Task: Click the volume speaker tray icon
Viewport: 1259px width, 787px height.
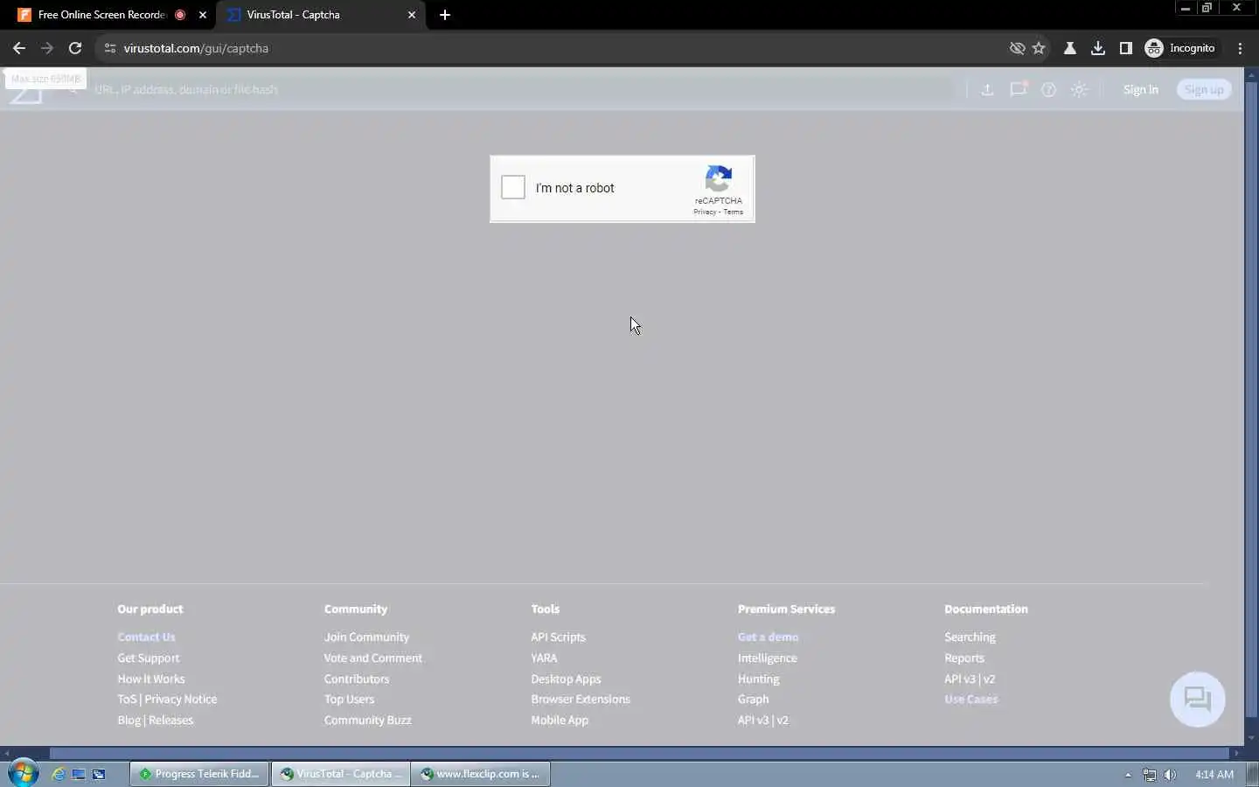Action: [x=1170, y=775]
